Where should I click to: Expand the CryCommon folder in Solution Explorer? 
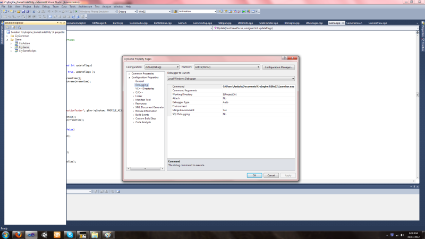click(x=7, y=36)
